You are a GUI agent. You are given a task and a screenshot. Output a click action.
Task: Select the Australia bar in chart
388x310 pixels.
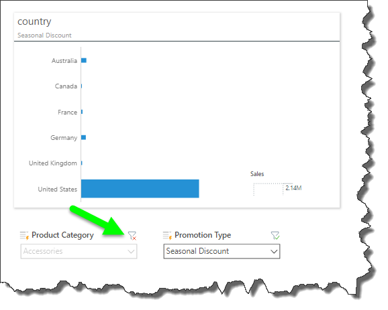84,60
